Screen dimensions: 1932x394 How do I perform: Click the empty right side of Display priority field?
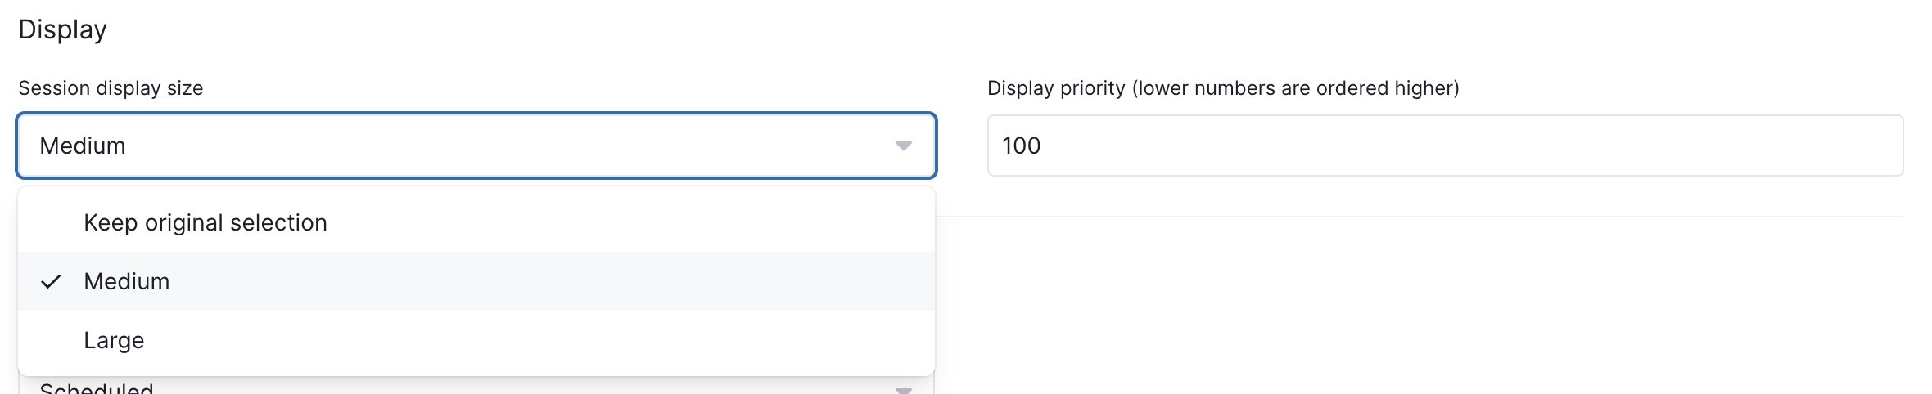click(1555, 146)
